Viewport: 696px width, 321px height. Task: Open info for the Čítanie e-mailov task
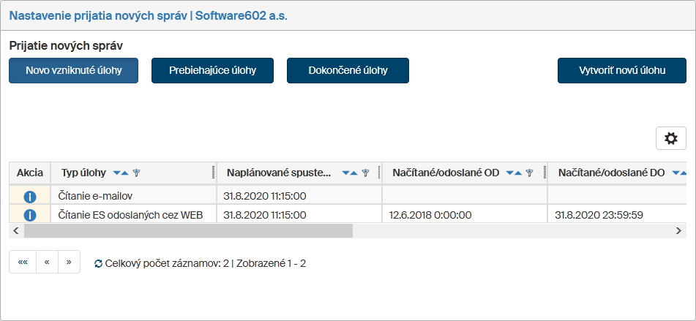(30, 196)
